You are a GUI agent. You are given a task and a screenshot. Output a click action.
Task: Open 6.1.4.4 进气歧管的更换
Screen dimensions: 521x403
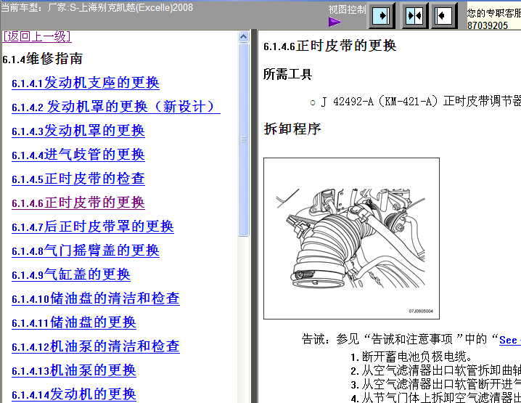pos(78,155)
